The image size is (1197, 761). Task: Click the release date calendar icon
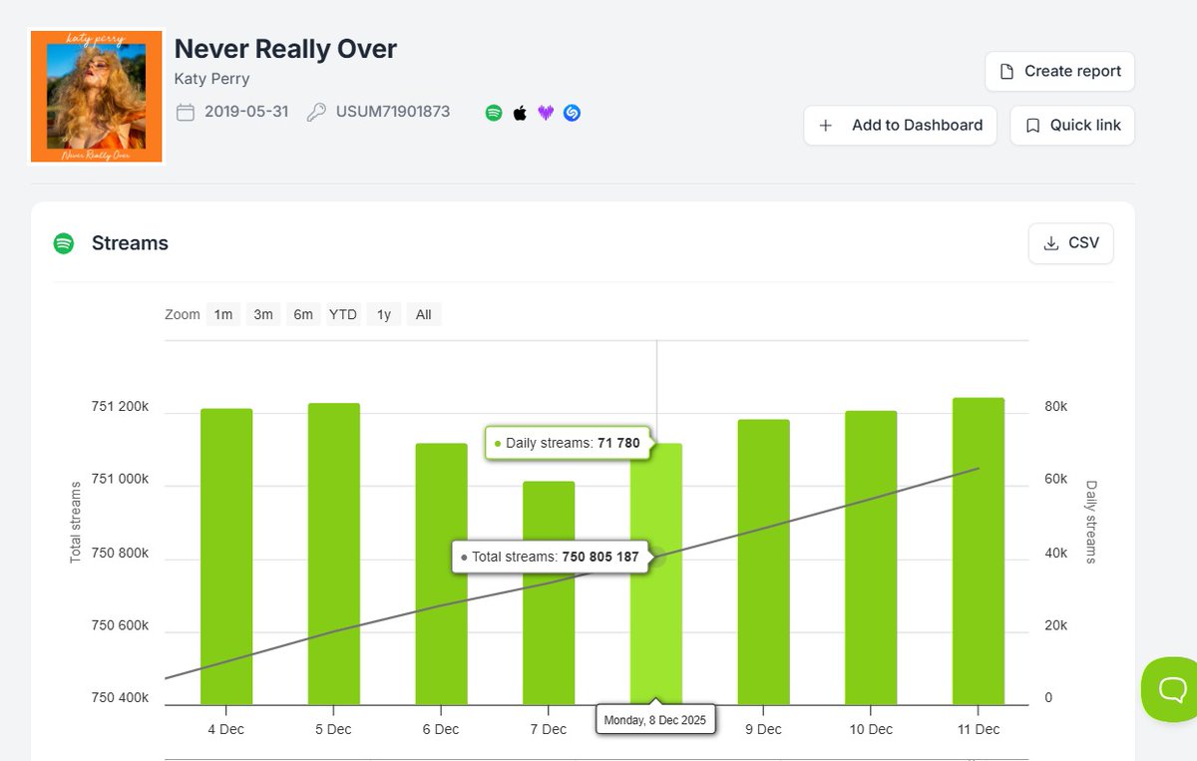click(186, 112)
